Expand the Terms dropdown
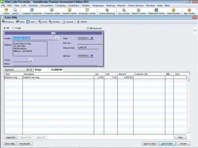 31,60
